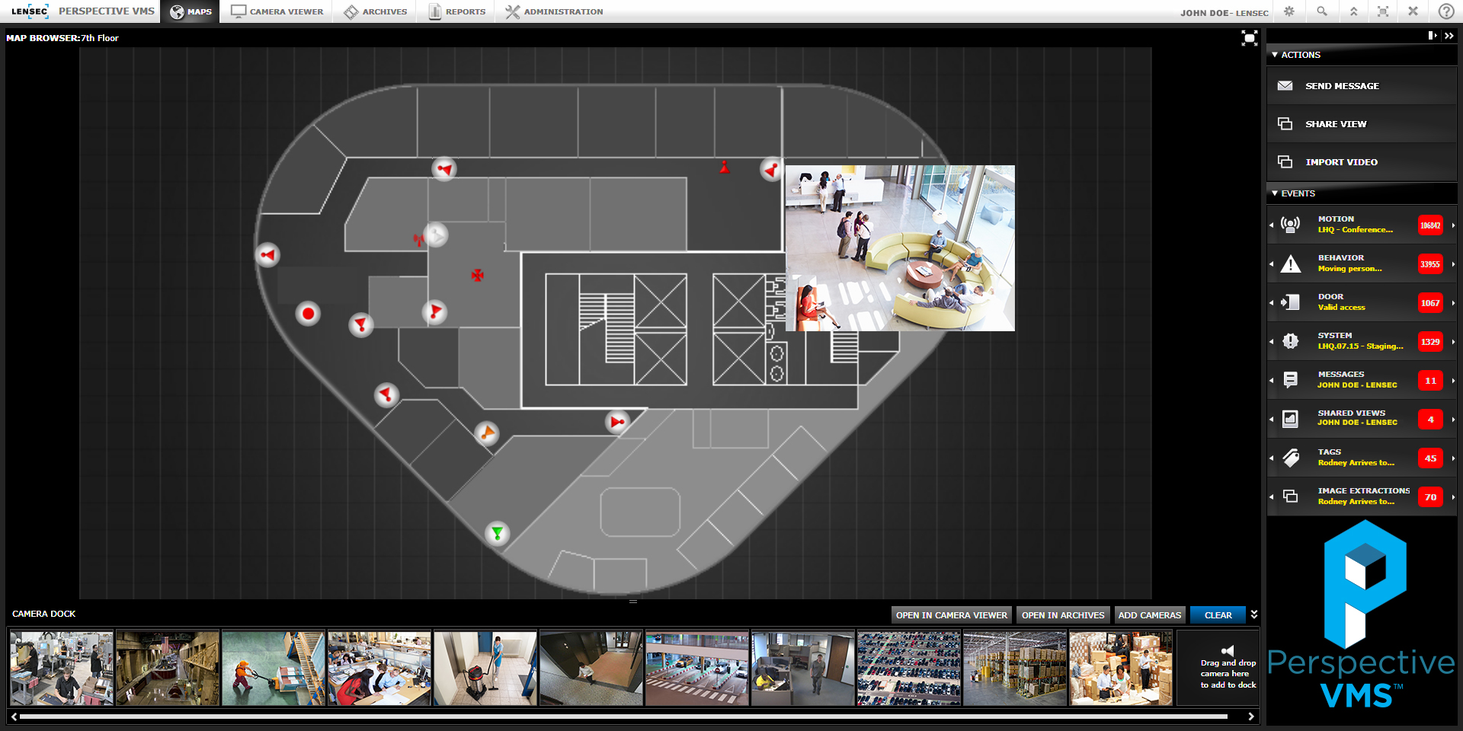
Task: Click Send Message envelope icon
Action: click(x=1285, y=86)
